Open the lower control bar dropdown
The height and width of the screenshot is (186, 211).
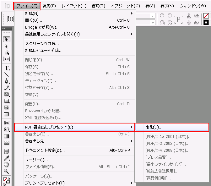pyautogui.click(x=153, y=23)
